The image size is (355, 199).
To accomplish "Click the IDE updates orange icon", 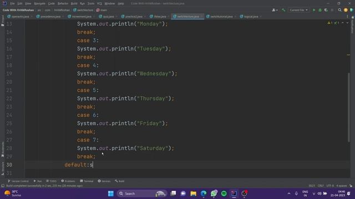I will click(x=346, y=10).
